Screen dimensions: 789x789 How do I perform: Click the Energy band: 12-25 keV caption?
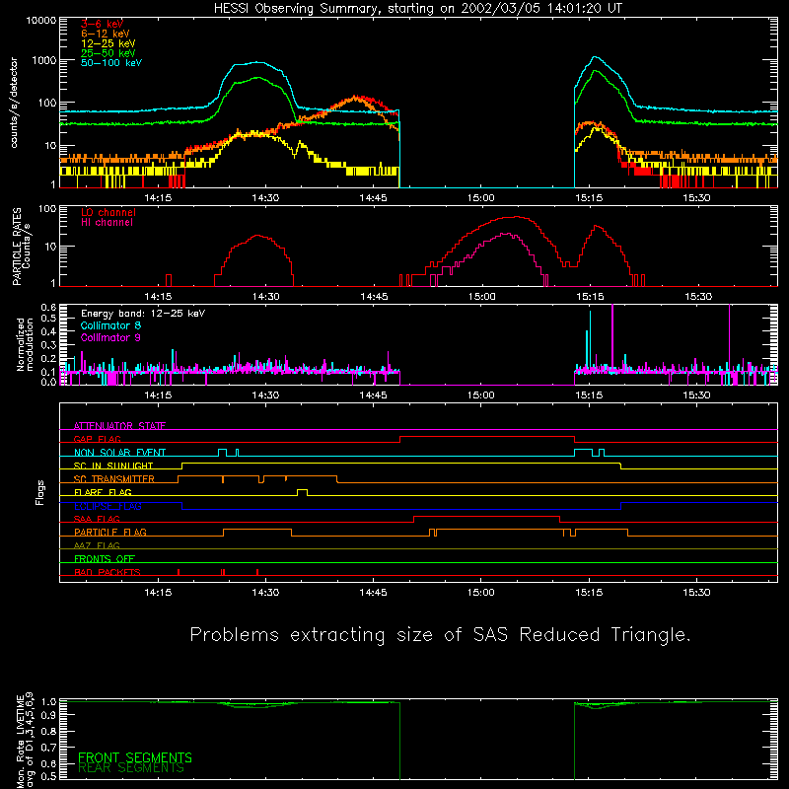point(143,314)
